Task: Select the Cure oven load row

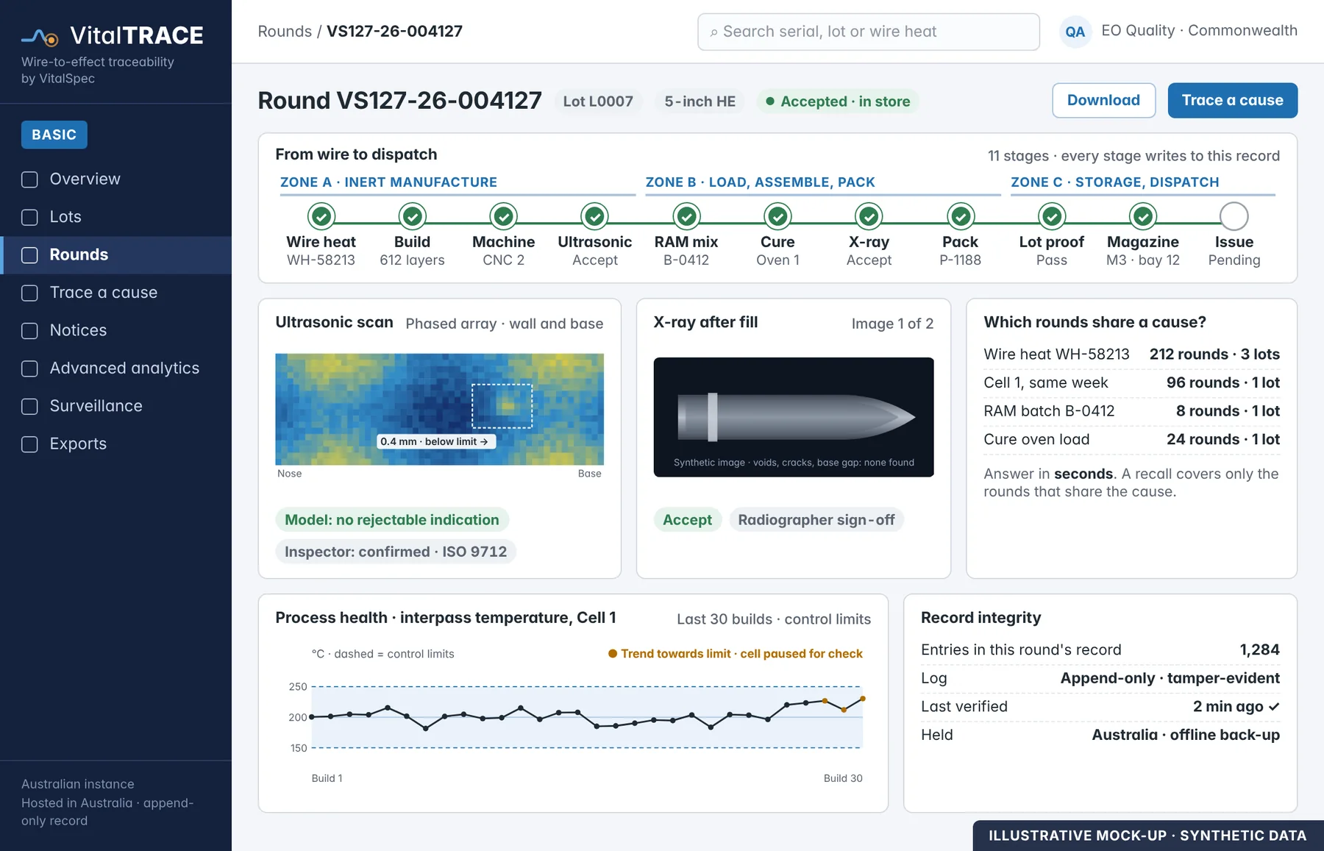Action: [x=1131, y=439]
